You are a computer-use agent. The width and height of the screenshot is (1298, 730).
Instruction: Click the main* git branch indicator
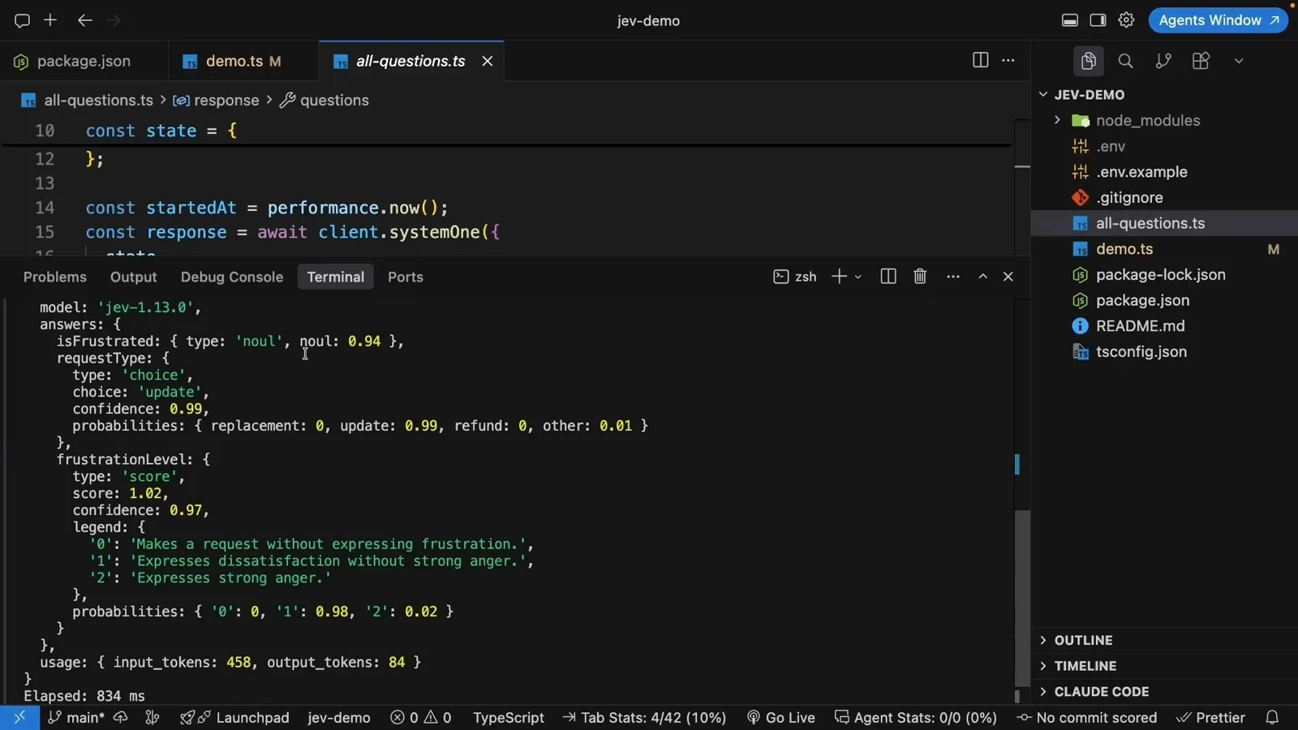pyautogui.click(x=76, y=718)
